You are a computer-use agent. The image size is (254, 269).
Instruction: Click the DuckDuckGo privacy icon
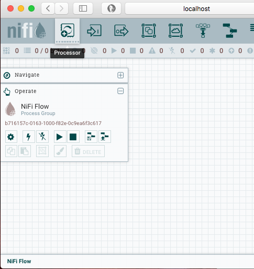111,8
